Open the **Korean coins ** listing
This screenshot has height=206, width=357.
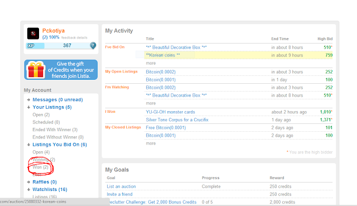pyautogui.click(x=163, y=55)
